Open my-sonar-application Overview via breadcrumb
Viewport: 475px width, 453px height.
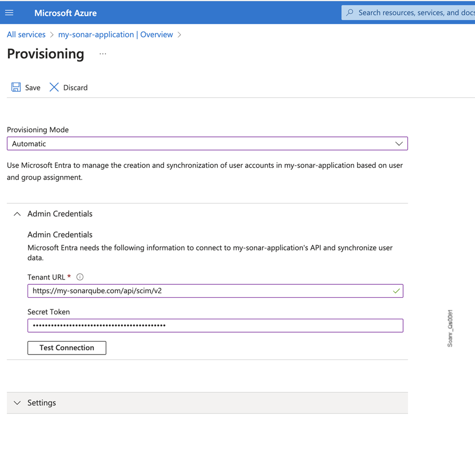click(116, 34)
